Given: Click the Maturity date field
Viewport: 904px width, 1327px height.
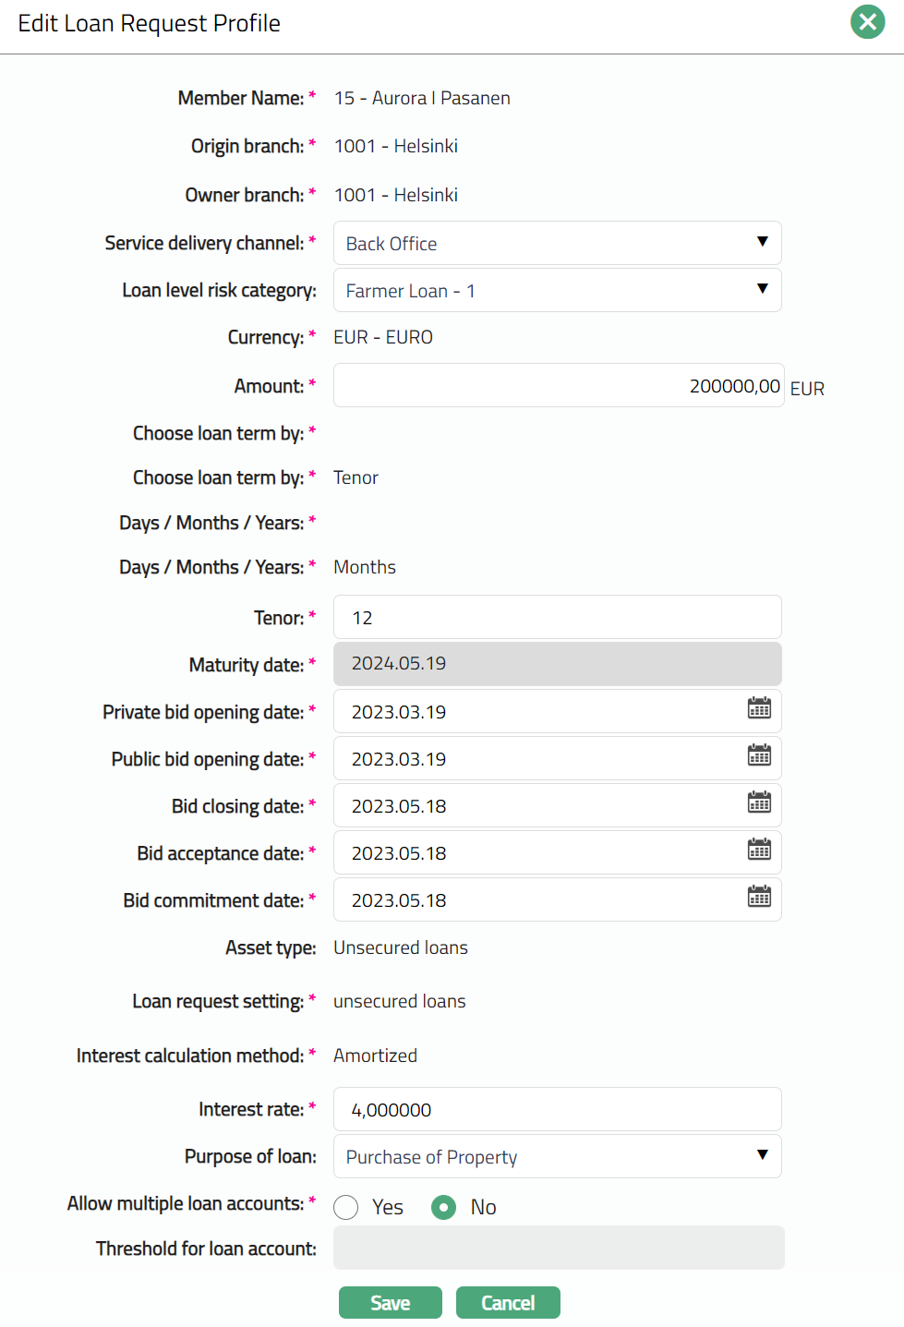Looking at the screenshot, I should coord(557,664).
